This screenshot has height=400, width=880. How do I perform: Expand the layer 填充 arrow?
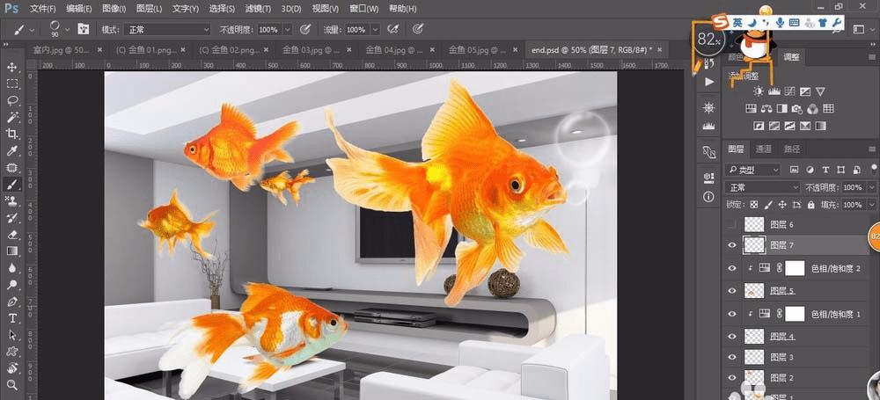coord(871,205)
